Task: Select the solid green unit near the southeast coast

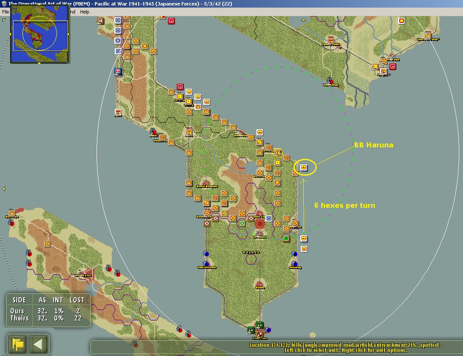Action: click(286, 238)
